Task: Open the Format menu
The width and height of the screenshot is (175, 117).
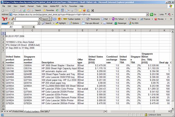Action: pos(30,6)
